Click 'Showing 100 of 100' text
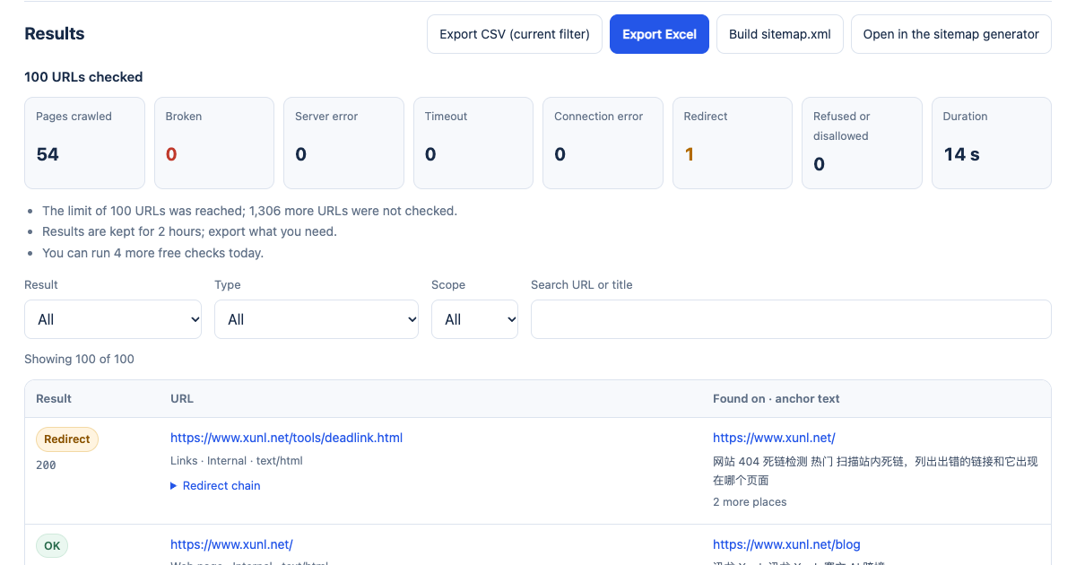Viewport: 1076px width, 565px height. pyautogui.click(x=79, y=359)
